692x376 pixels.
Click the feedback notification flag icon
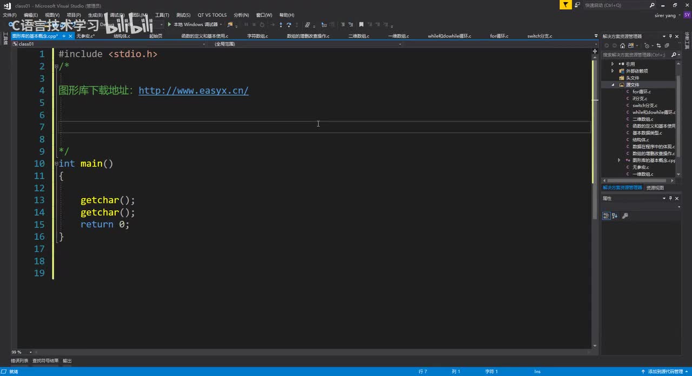click(x=565, y=5)
